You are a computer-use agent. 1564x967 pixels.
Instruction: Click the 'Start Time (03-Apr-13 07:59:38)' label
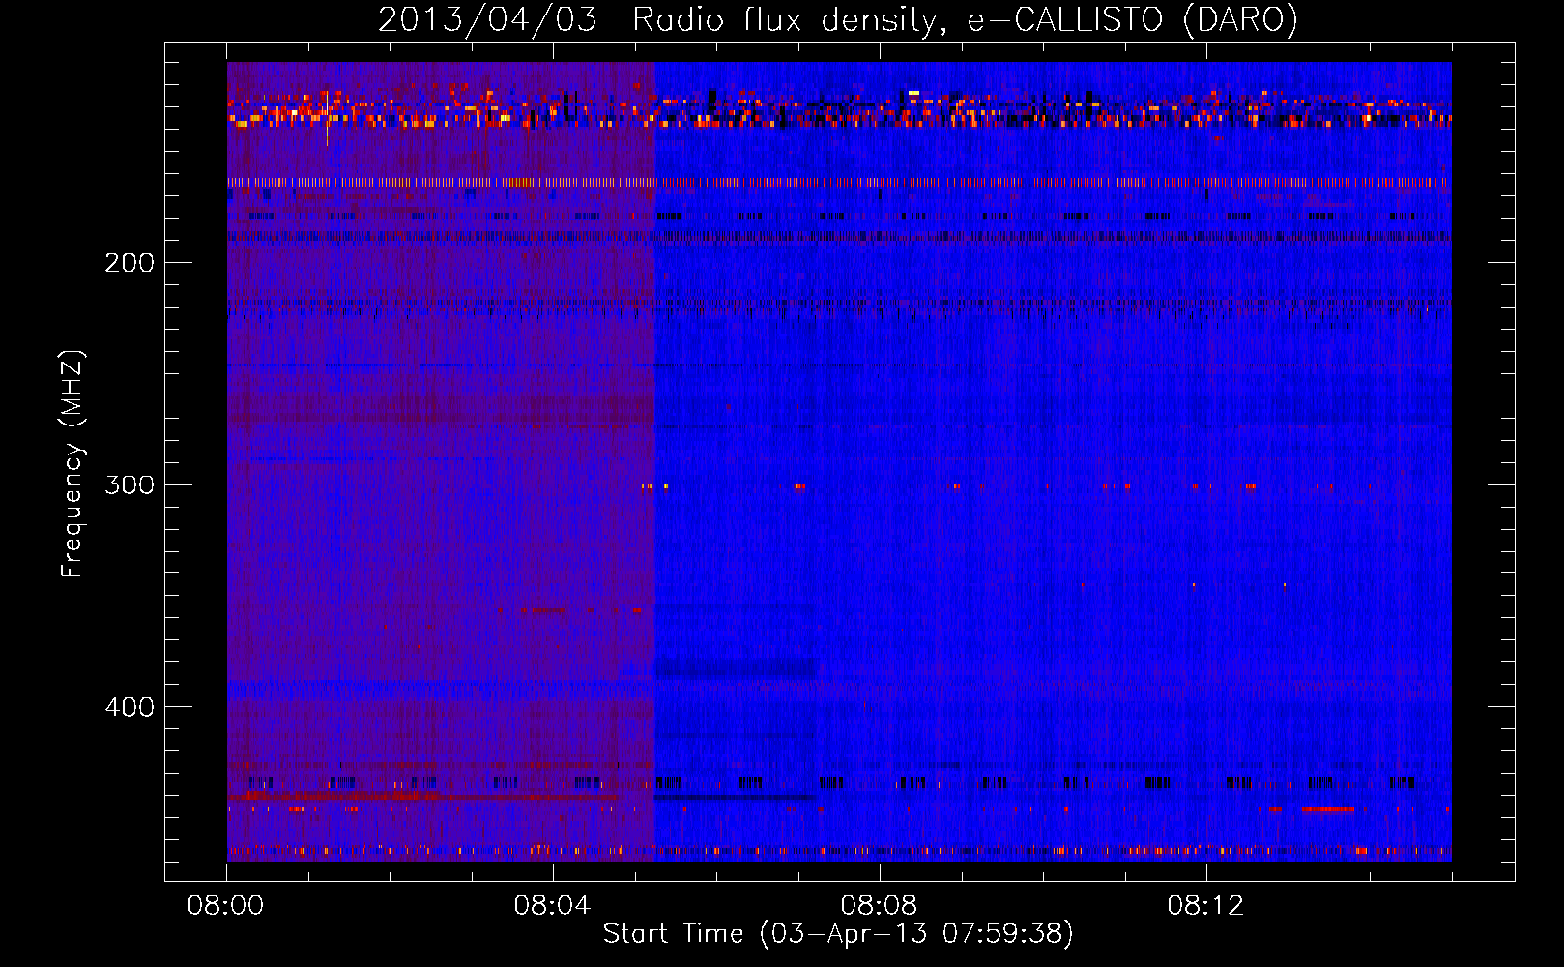[x=838, y=934]
